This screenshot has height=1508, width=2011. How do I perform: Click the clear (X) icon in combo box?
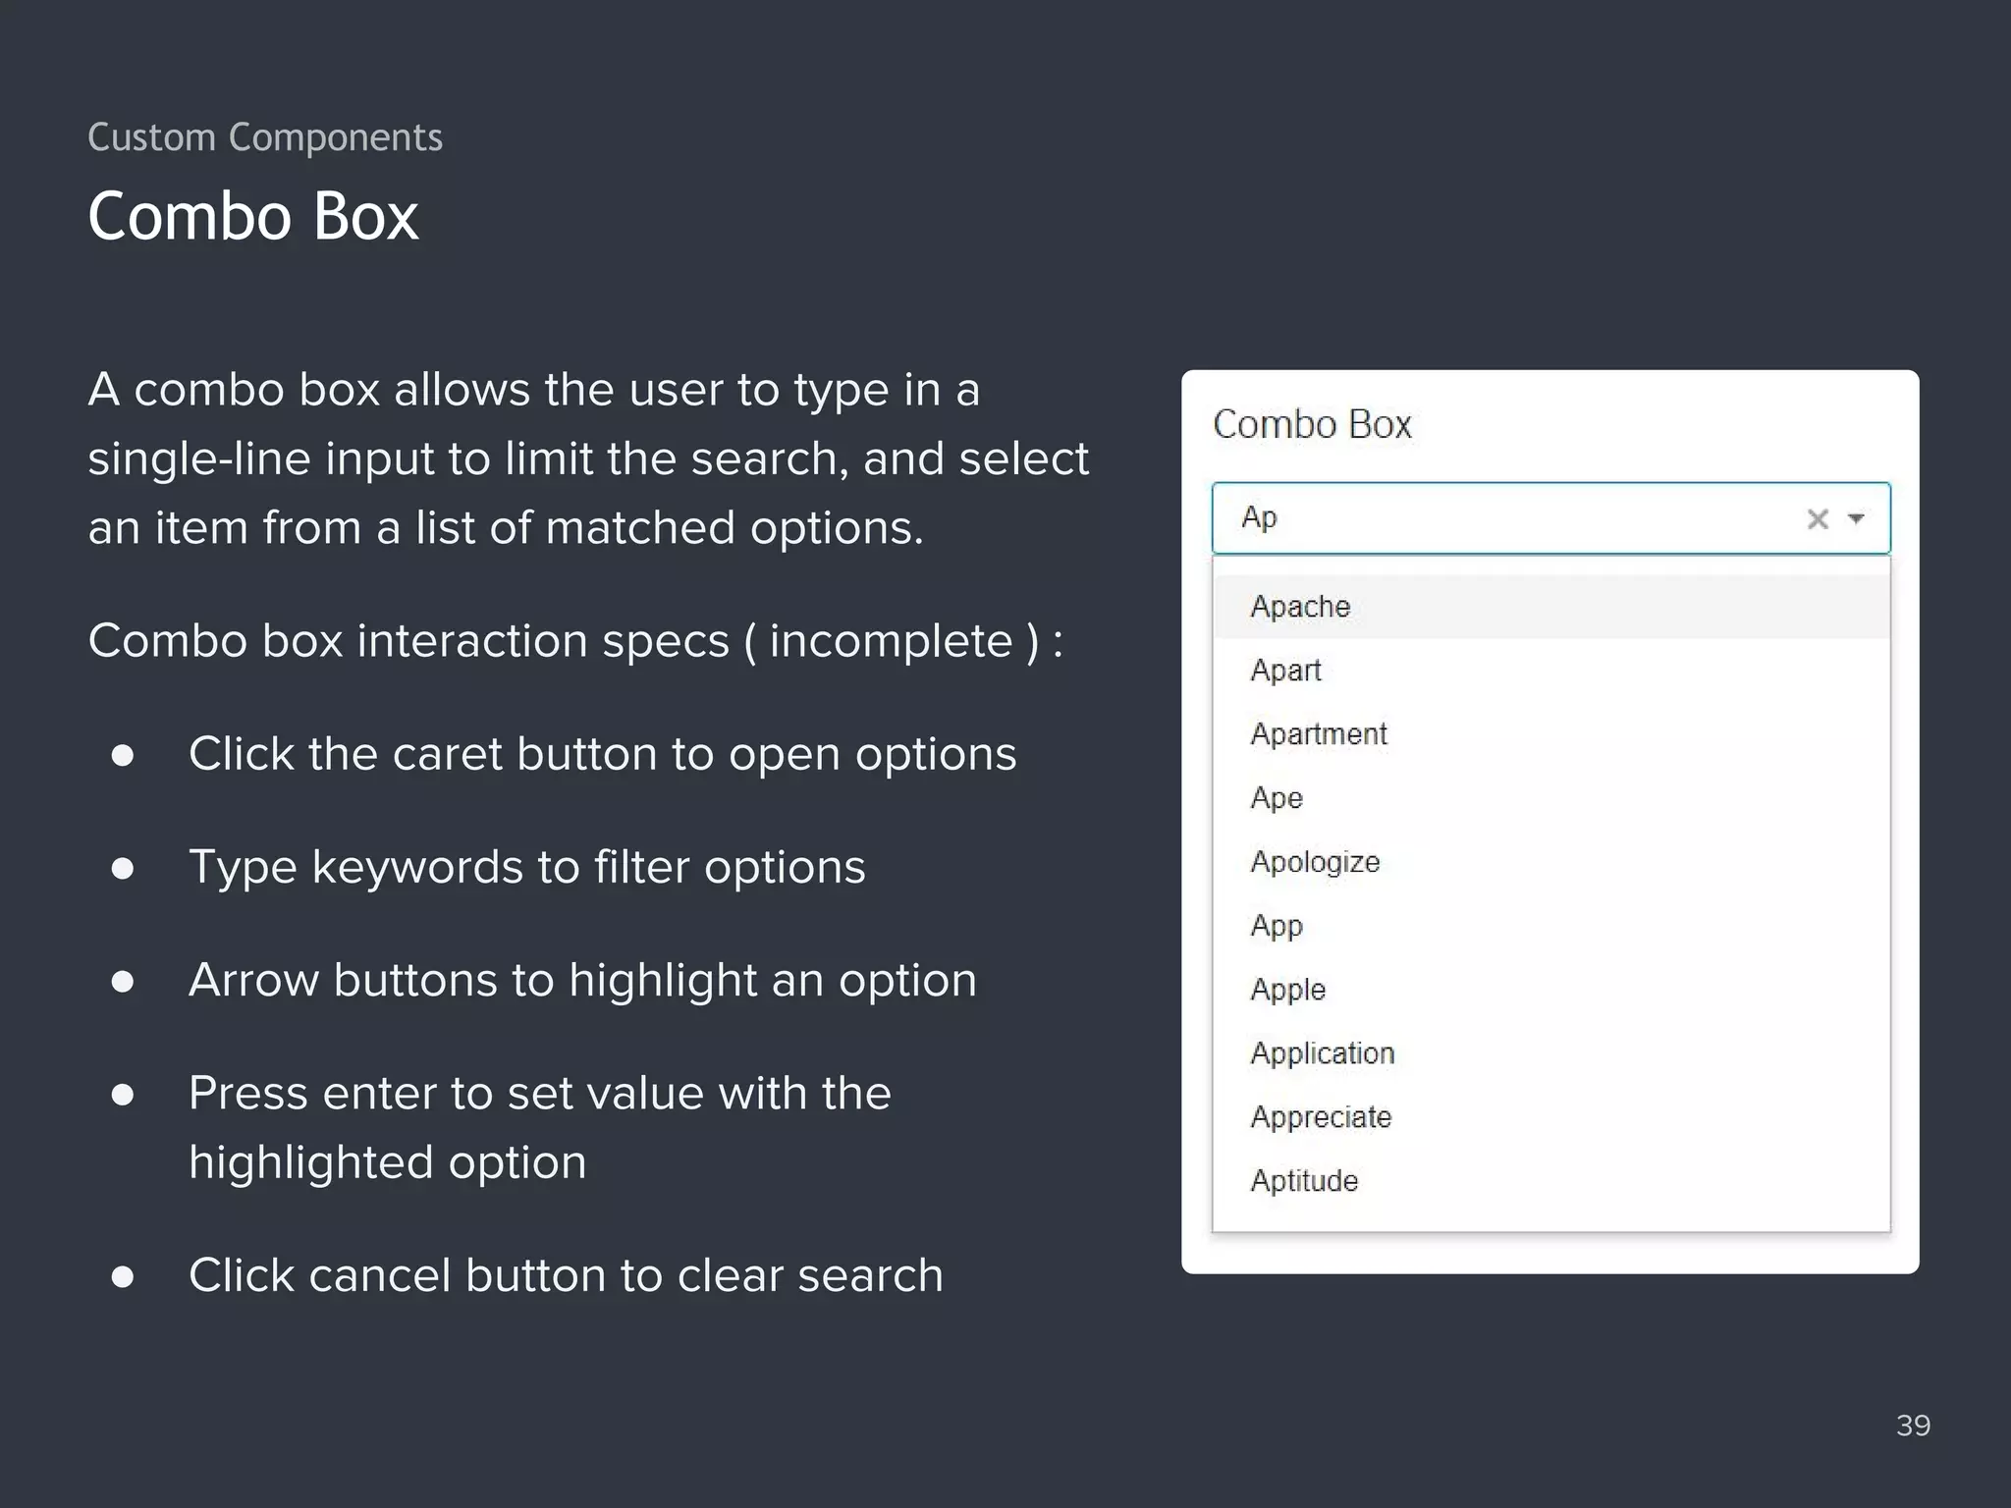pos(1818,518)
